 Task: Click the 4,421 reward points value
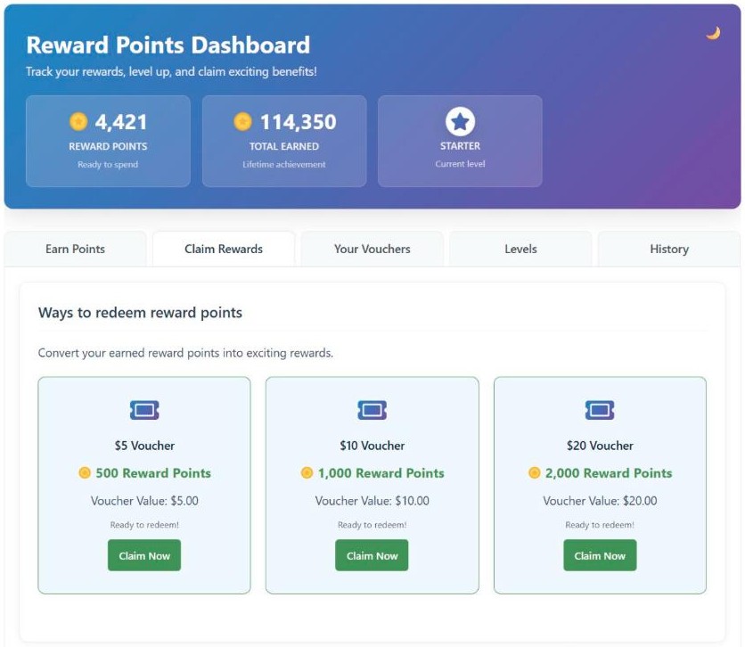(121, 122)
